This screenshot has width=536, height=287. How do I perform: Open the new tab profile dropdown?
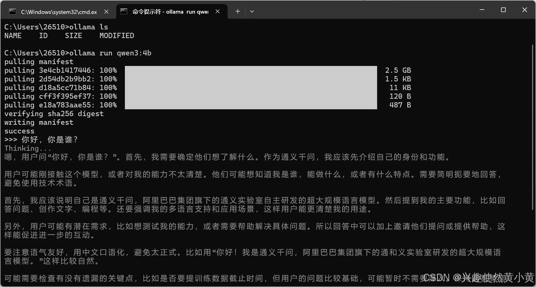click(252, 11)
